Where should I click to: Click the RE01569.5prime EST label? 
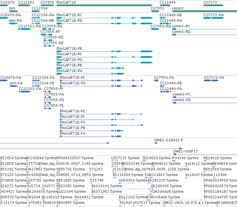point(218,169)
